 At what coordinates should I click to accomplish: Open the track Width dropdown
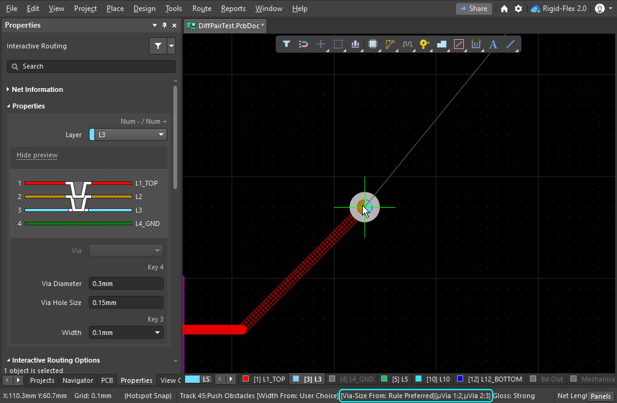pos(126,333)
